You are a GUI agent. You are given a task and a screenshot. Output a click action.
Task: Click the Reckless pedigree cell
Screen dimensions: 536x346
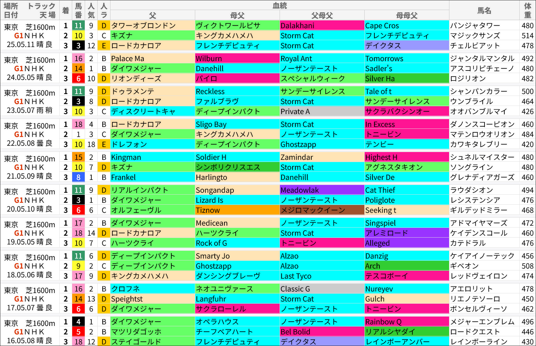coord(237,92)
